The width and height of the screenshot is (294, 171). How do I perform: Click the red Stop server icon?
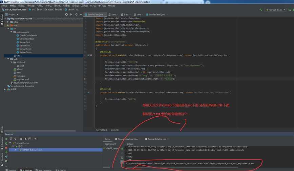(x=6, y=148)
